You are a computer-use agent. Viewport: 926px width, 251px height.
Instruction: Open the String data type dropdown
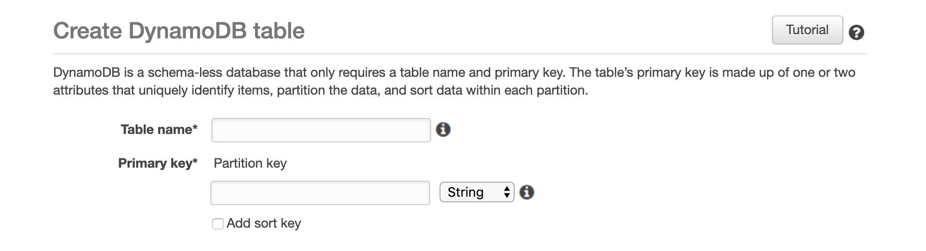point(476,192)
